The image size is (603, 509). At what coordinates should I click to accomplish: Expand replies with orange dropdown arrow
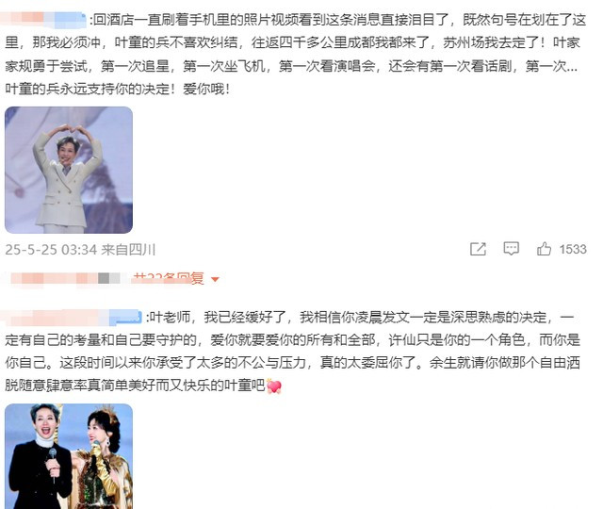tap(216, 279)
